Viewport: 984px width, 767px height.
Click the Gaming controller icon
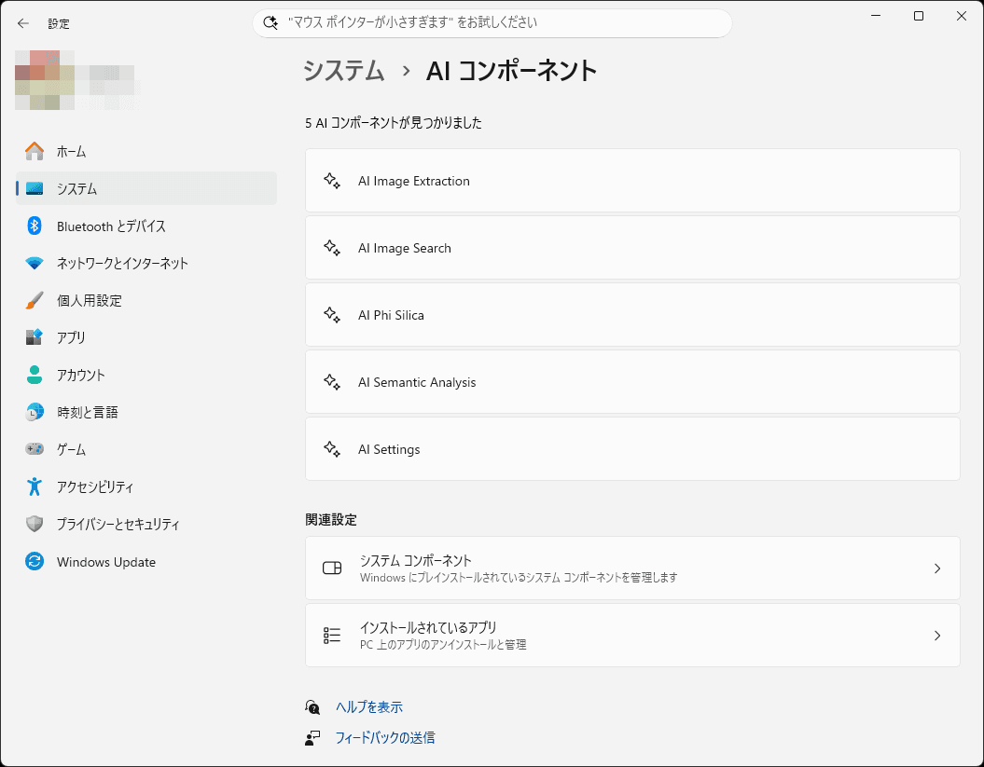tap(35, 449)
